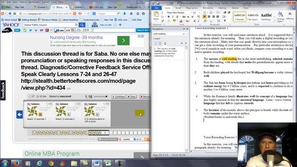Click Firefox home icon
This screenshot has width=297, height=167.
click(131, 13)
